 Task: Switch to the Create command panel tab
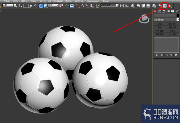[155, 11]
